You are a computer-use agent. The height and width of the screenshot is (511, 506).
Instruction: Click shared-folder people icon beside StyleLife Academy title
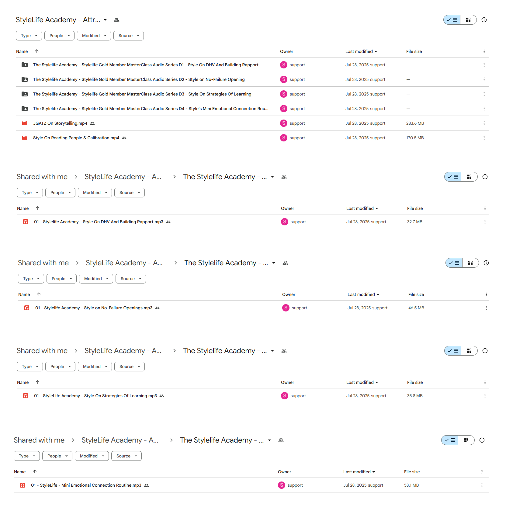click(x=117, y=20)
